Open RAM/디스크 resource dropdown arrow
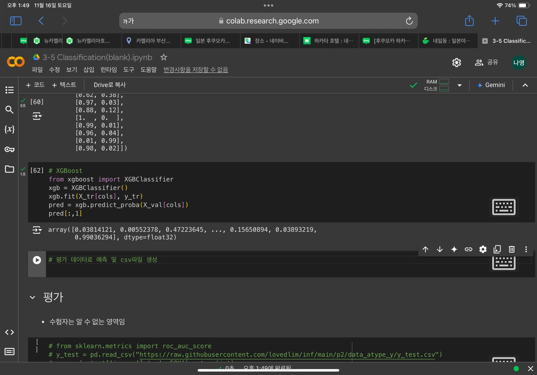The height and width of the screenshot is (375, 537). [x=459, y=85]
